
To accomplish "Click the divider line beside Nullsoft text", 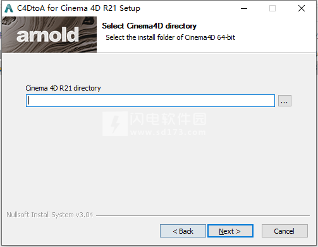I will pos(203,215).
